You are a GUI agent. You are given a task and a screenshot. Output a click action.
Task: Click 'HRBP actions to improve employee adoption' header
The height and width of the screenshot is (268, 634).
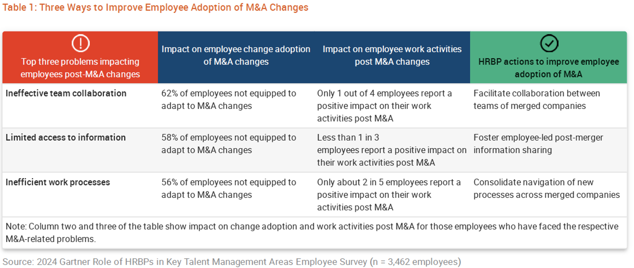[x=549, y=68]
